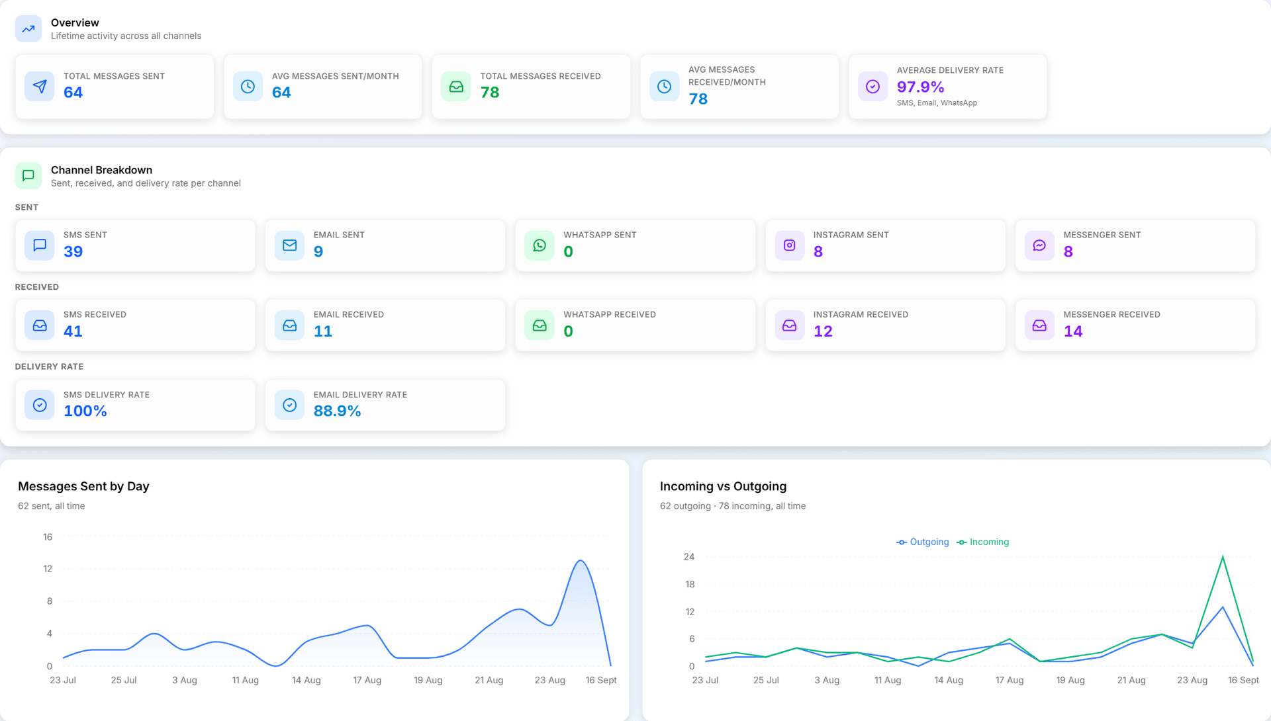Click the Total Messages Sent paper-plane icon
The width and height of the screenshot is (1271, 721).
40,87
